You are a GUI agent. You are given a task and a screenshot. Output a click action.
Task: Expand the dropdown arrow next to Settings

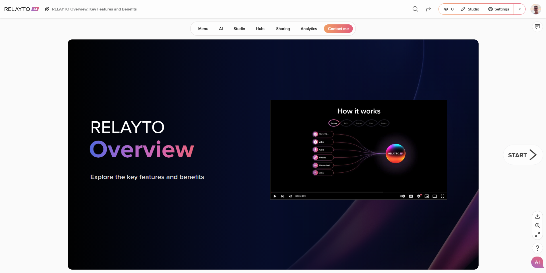[520, 9]
